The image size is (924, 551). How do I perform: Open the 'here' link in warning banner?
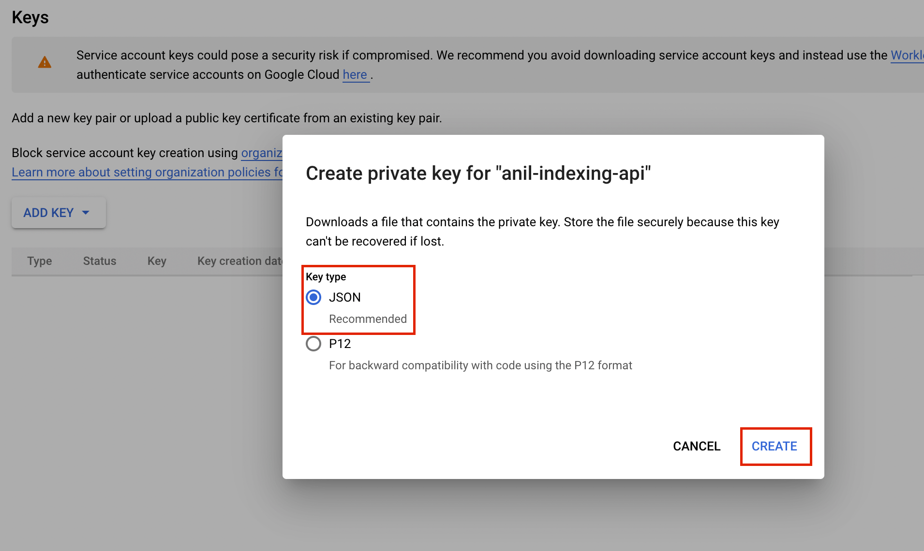click(x=356, y=74)
